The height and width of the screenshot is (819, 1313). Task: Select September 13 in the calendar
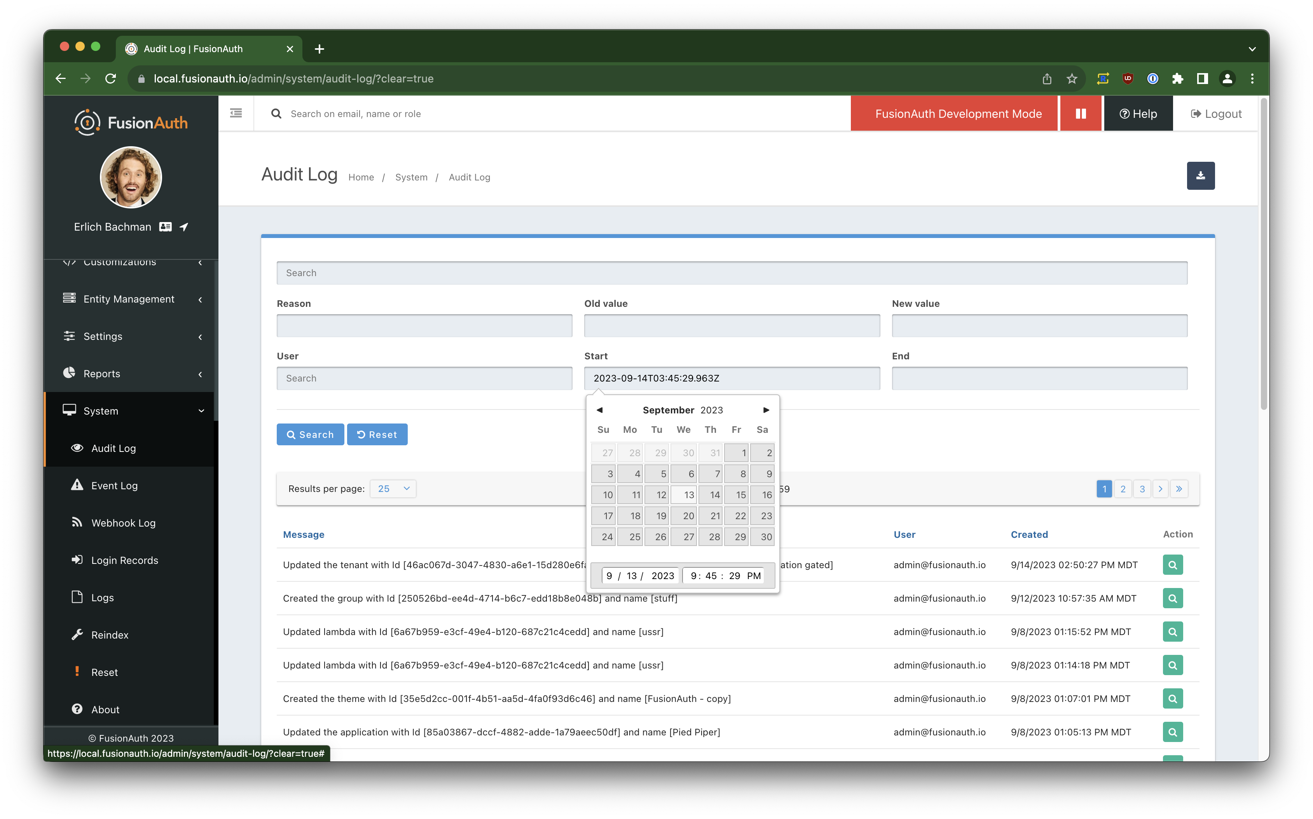click(684, 494)
